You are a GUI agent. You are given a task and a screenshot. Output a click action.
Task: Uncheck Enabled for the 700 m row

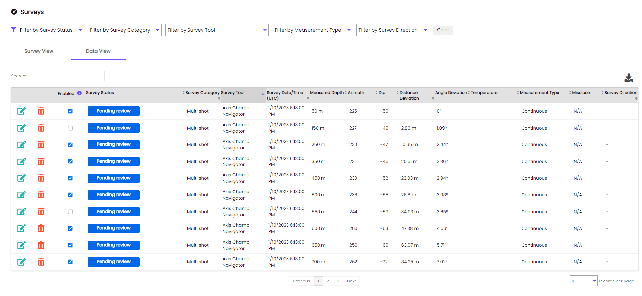(70, 262)
